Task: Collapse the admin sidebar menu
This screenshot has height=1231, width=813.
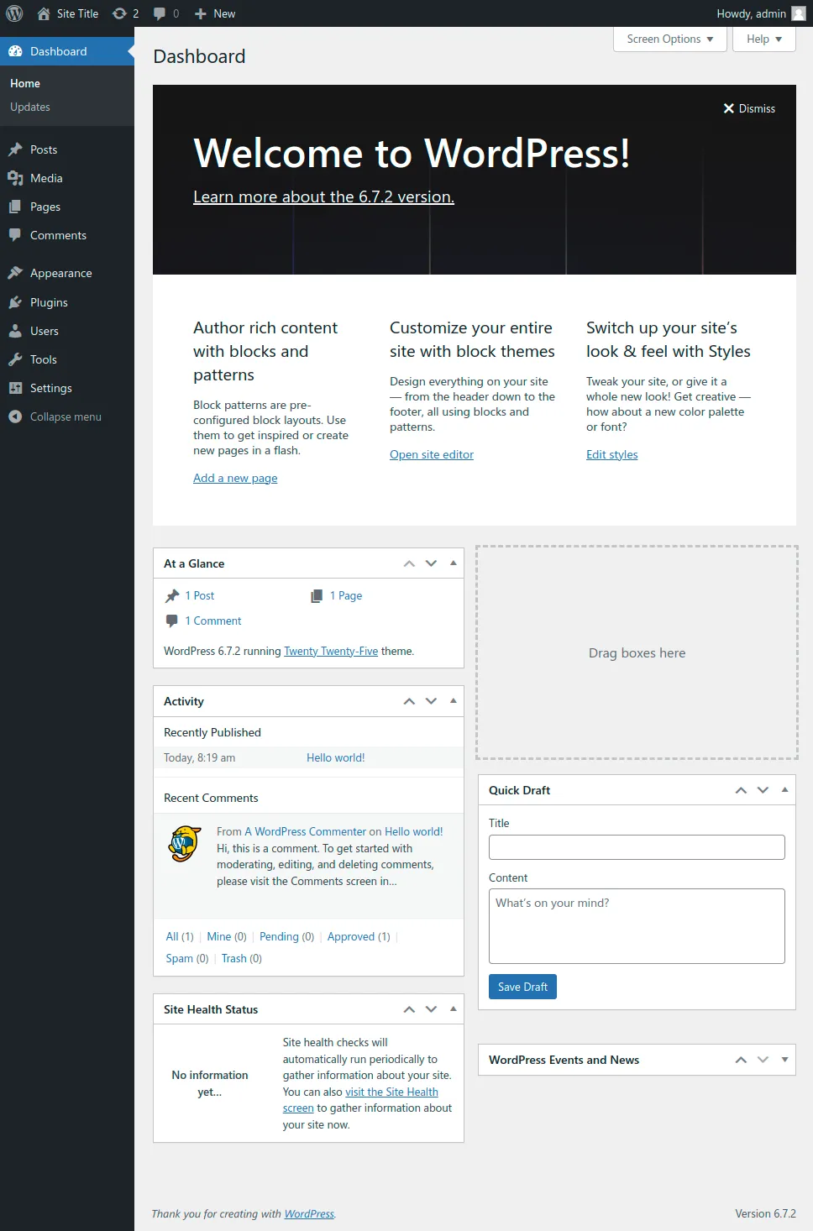Action: click(x=14, y=416)
